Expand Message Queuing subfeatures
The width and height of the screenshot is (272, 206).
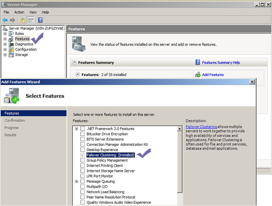click(x=76, y=182)
